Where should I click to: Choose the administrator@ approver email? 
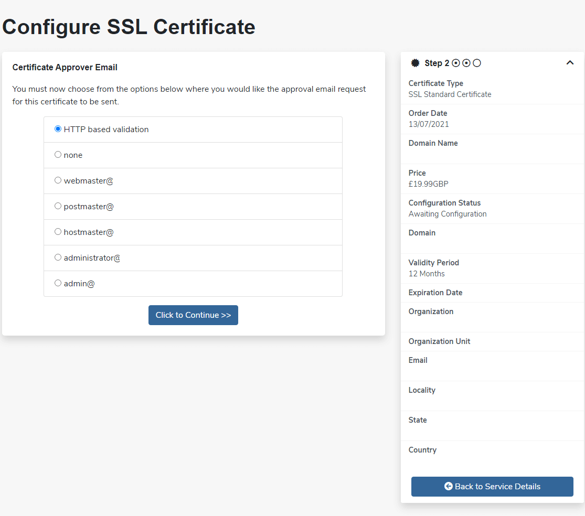coord(58,257)
